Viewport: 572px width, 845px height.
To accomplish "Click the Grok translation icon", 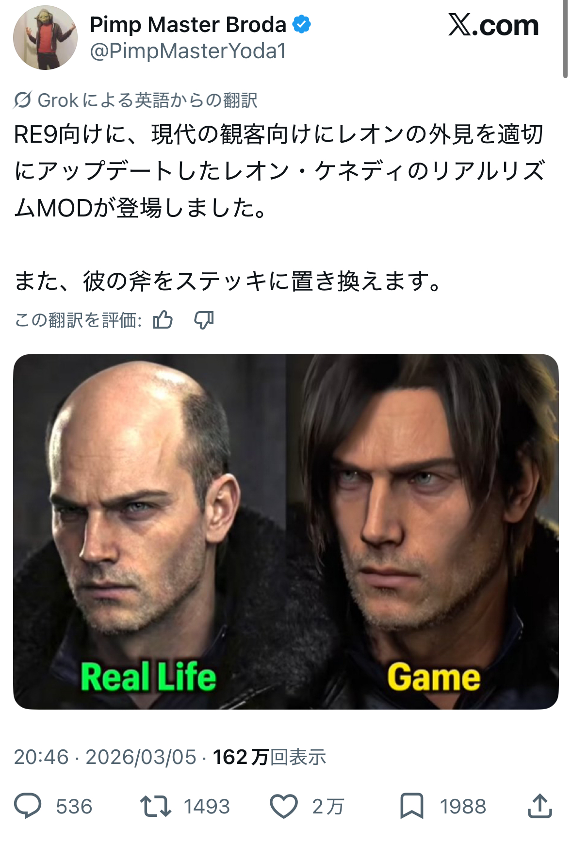I will pyautogui.click(x=23, y=100).
